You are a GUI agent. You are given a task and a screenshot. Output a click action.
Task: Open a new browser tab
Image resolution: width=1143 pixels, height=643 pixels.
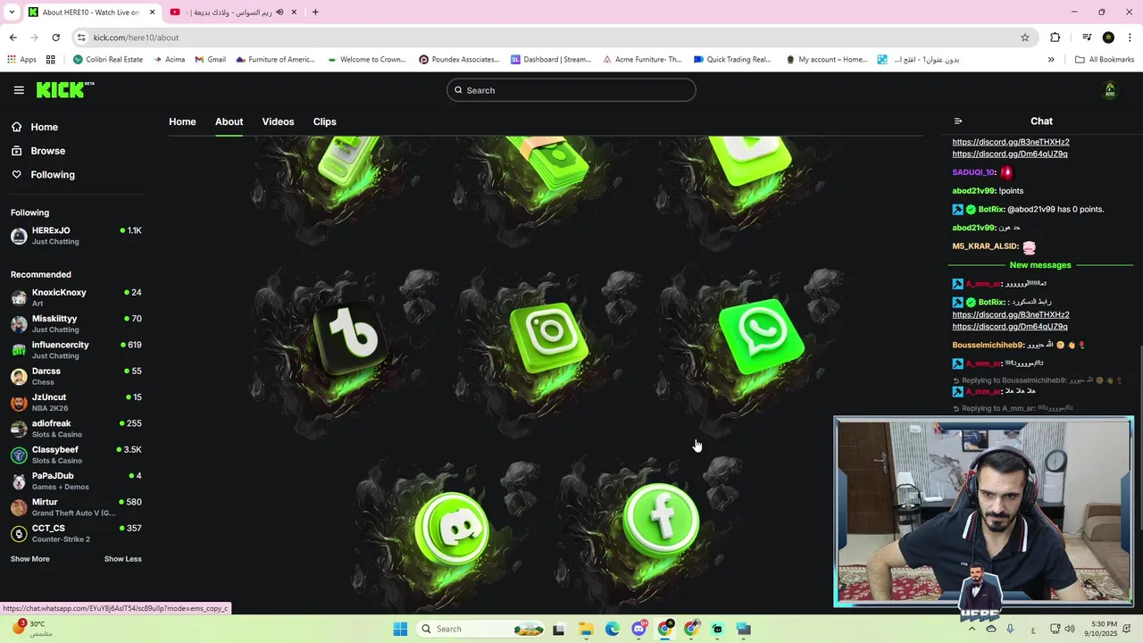click(315, 13)
